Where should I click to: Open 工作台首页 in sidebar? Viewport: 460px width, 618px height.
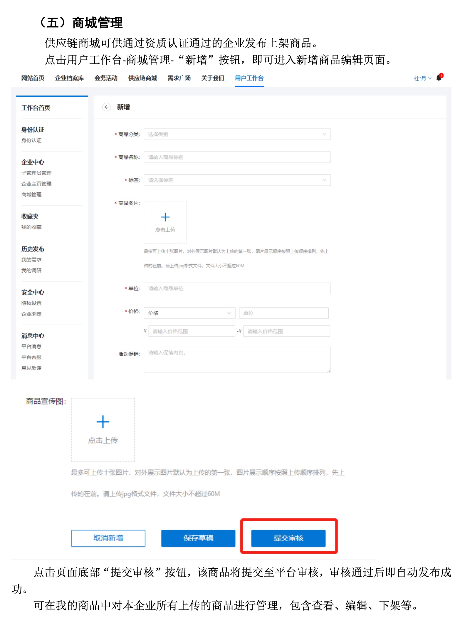(x=36, y=108)
